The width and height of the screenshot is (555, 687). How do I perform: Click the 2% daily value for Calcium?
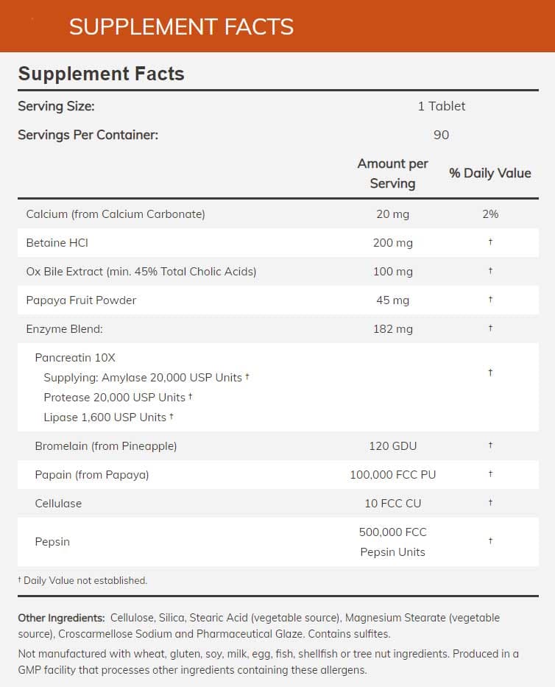coord(490,214)
